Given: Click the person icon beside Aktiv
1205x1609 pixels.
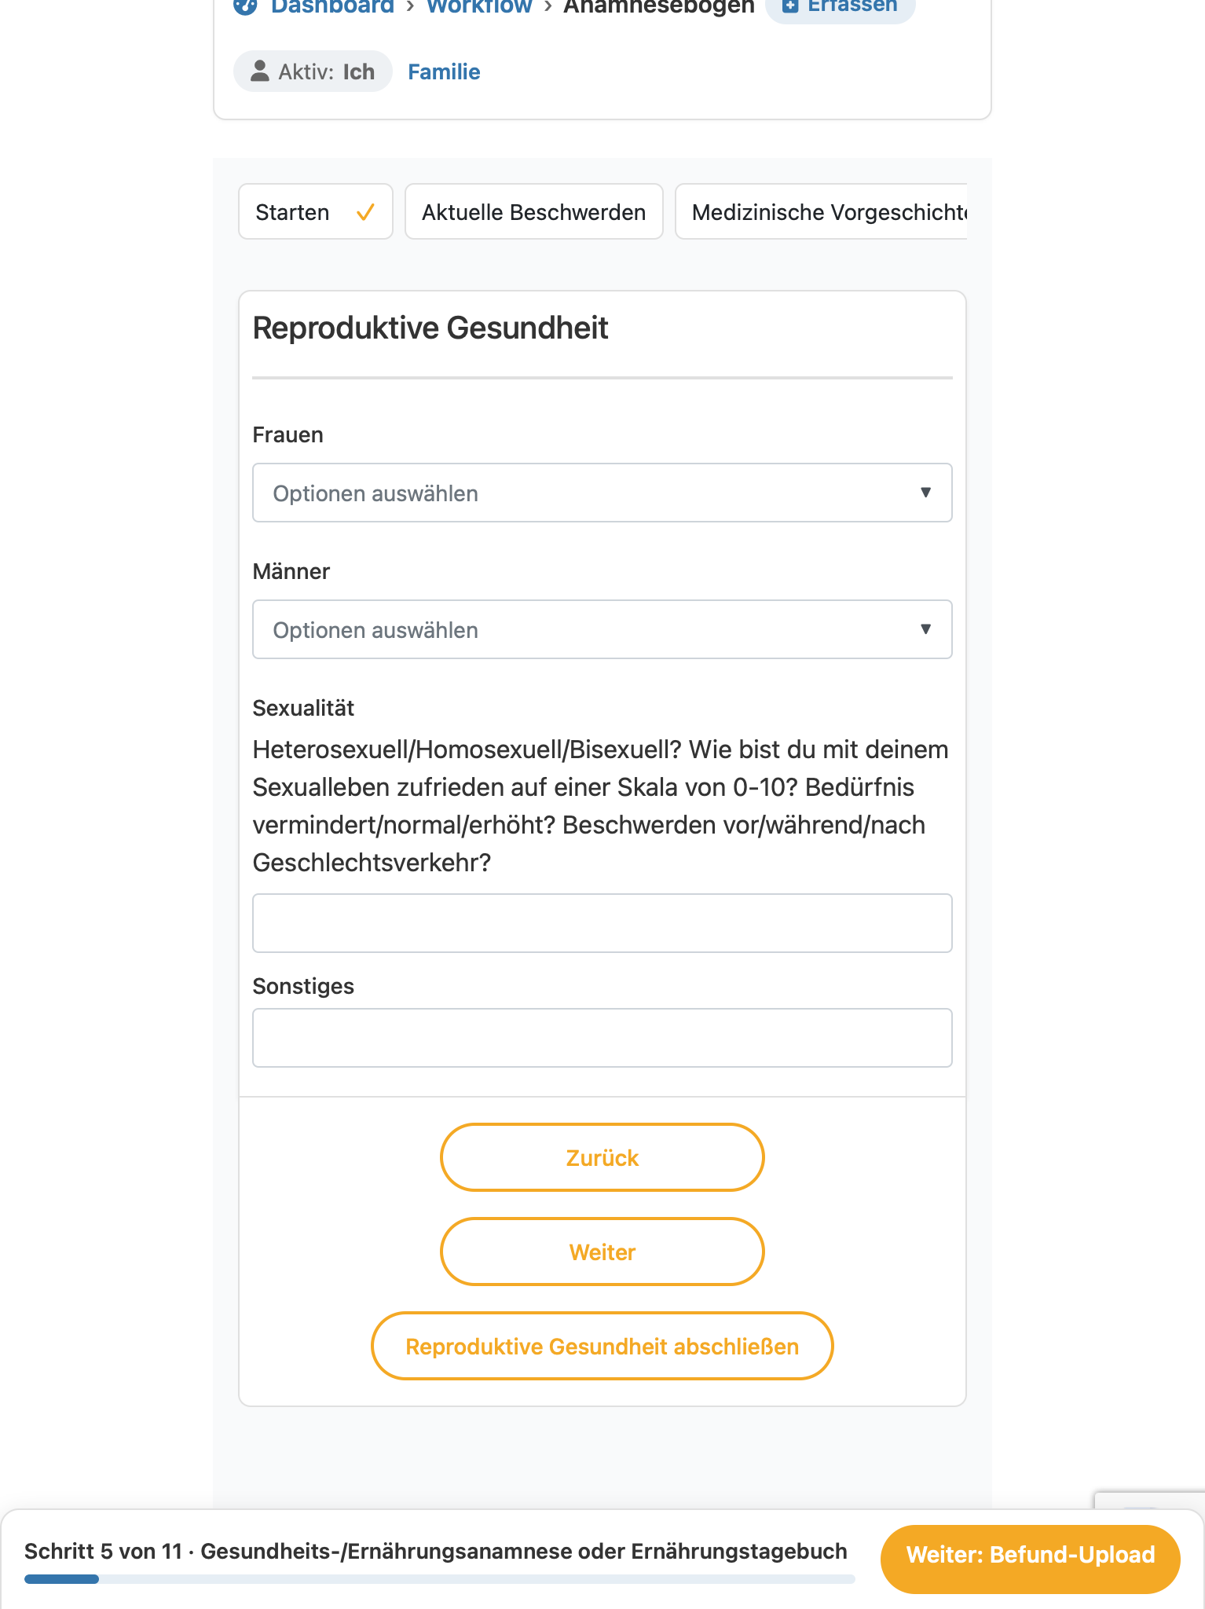Looking at the screenshot, I should [259, 71].
